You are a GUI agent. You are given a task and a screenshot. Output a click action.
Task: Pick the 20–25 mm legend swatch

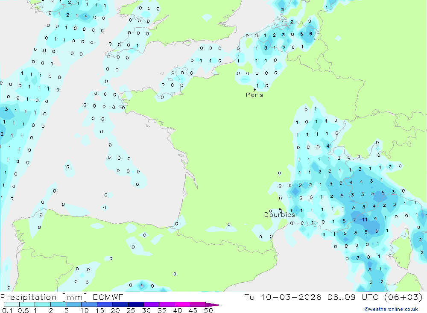pos(120,304)
